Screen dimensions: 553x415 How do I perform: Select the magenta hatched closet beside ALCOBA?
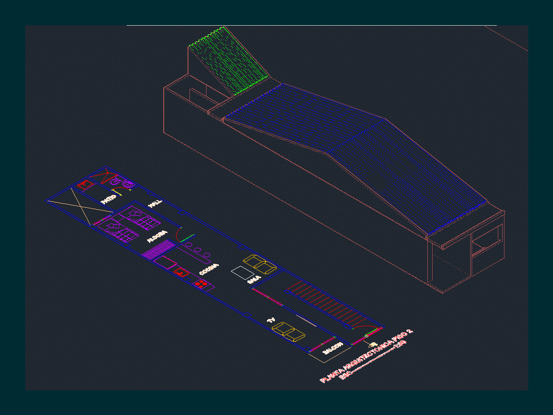click(158, 250)
